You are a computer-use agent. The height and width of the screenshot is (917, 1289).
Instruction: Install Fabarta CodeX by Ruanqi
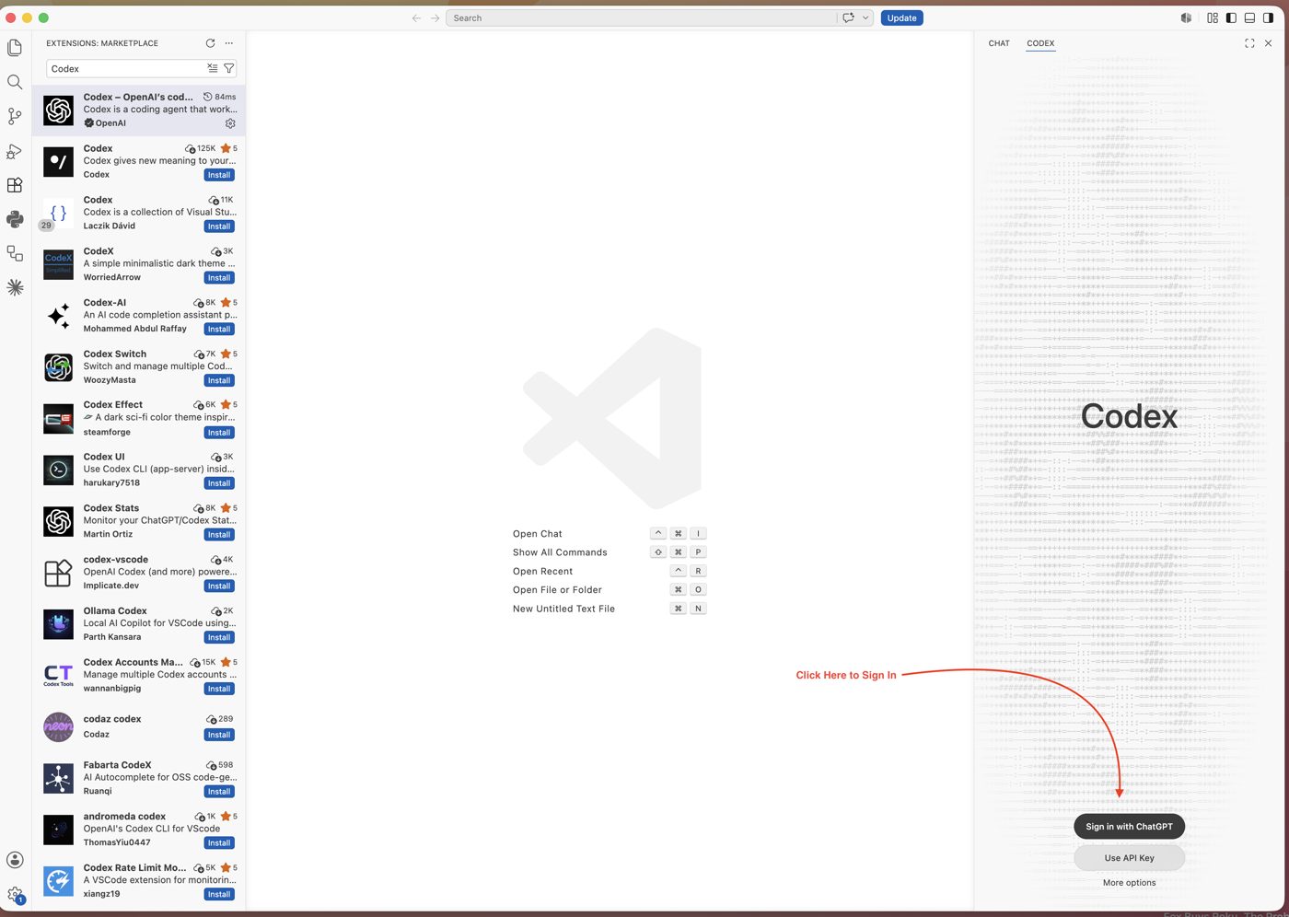tap(219, 792)
